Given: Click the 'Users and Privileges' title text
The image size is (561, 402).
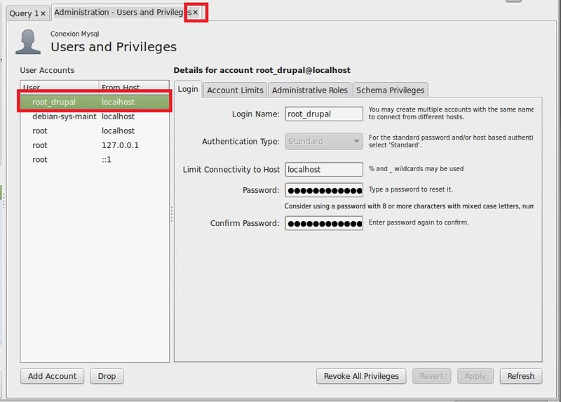Looking at the screenshot, I should tap(114, 47).
